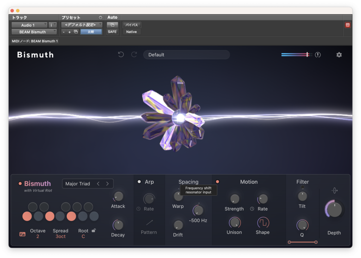Click the preset menu circle arrow icon

click(x=100, y=18)
